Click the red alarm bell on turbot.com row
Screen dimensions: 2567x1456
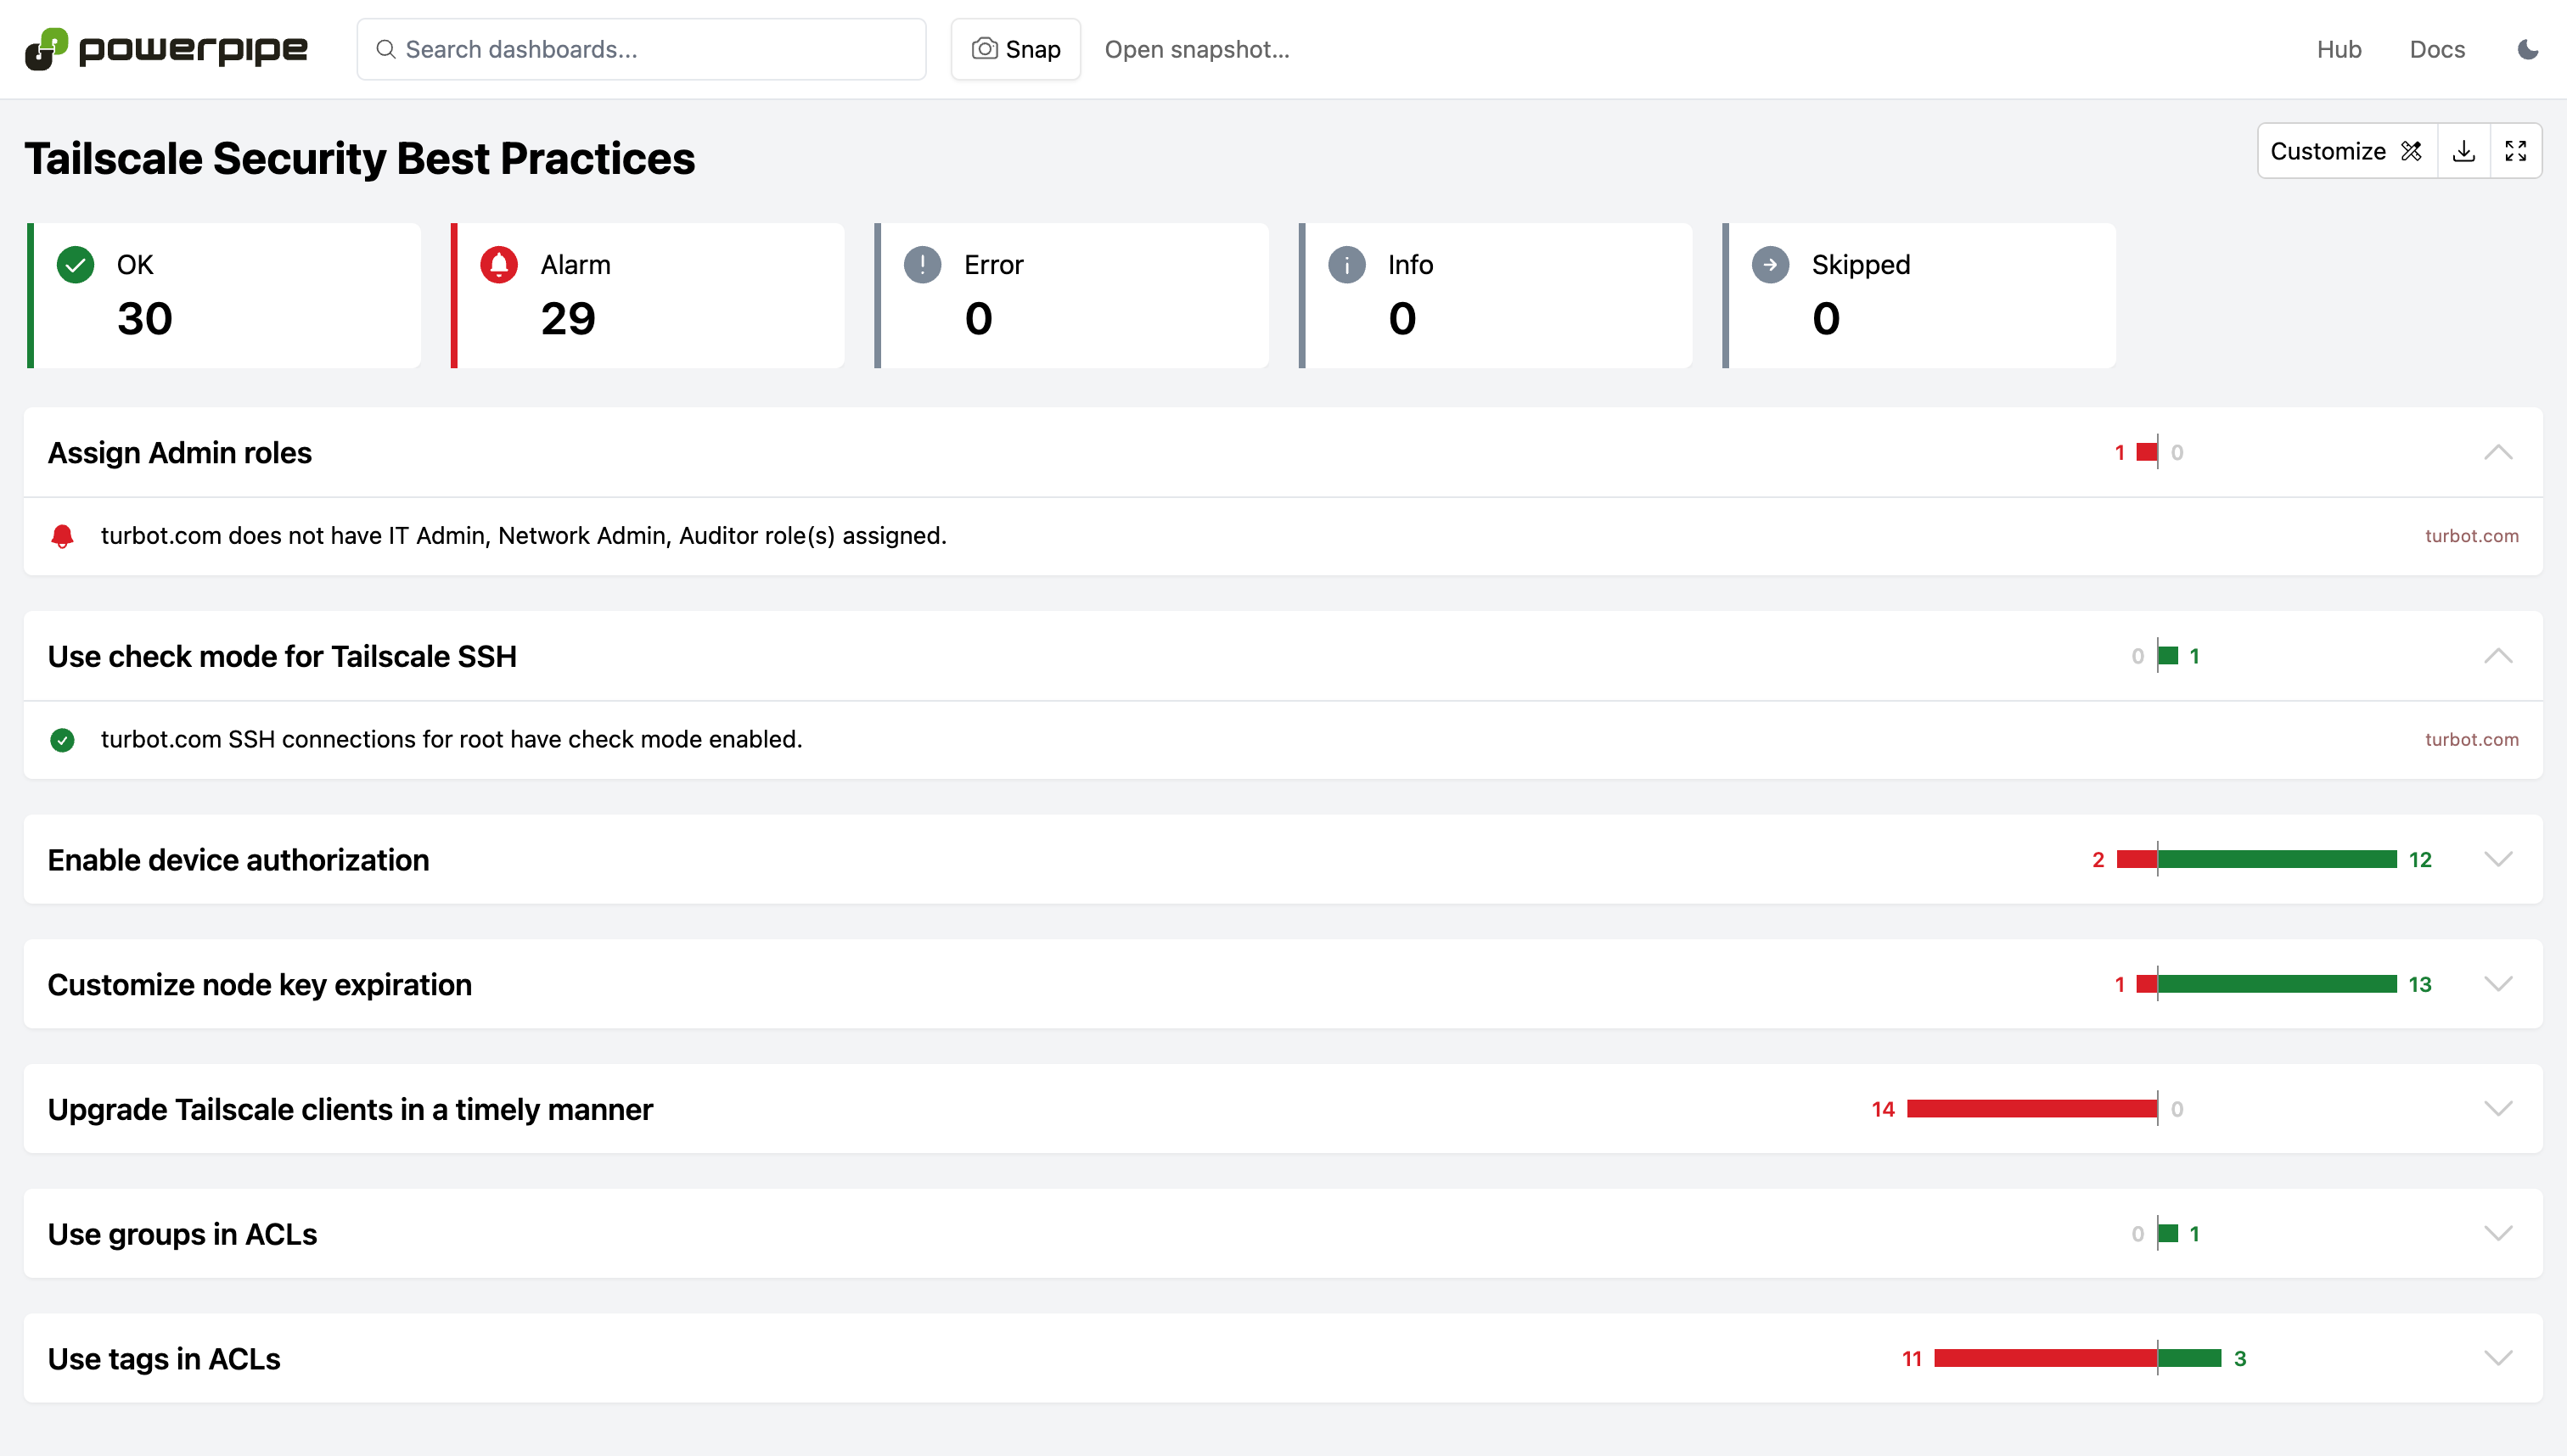62,536
